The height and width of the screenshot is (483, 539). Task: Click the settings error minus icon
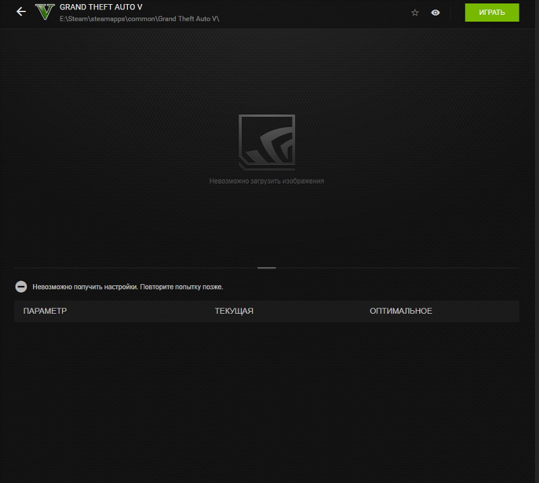[x=21, y=287]
